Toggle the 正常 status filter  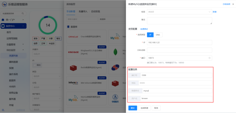[43, 44]
